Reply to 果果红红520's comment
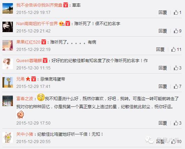The image size is (185, 149). click(160, 50)
